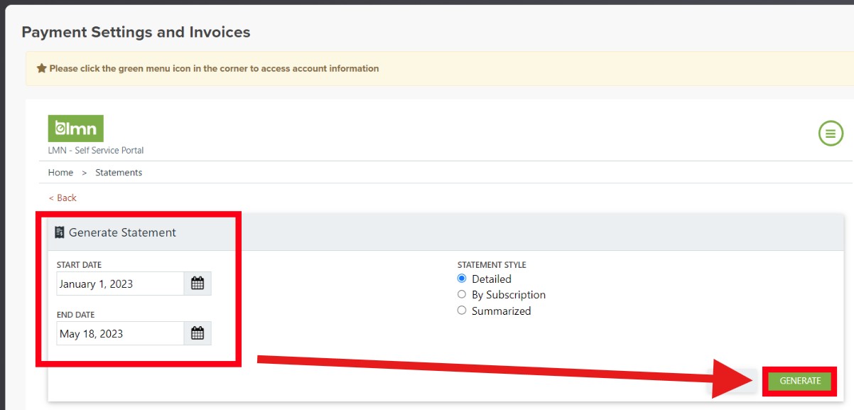Image resolution: width=854 pixels, height=410 pixels.
Task: Select the By Subscription statement style
Action: coord(462,294)
